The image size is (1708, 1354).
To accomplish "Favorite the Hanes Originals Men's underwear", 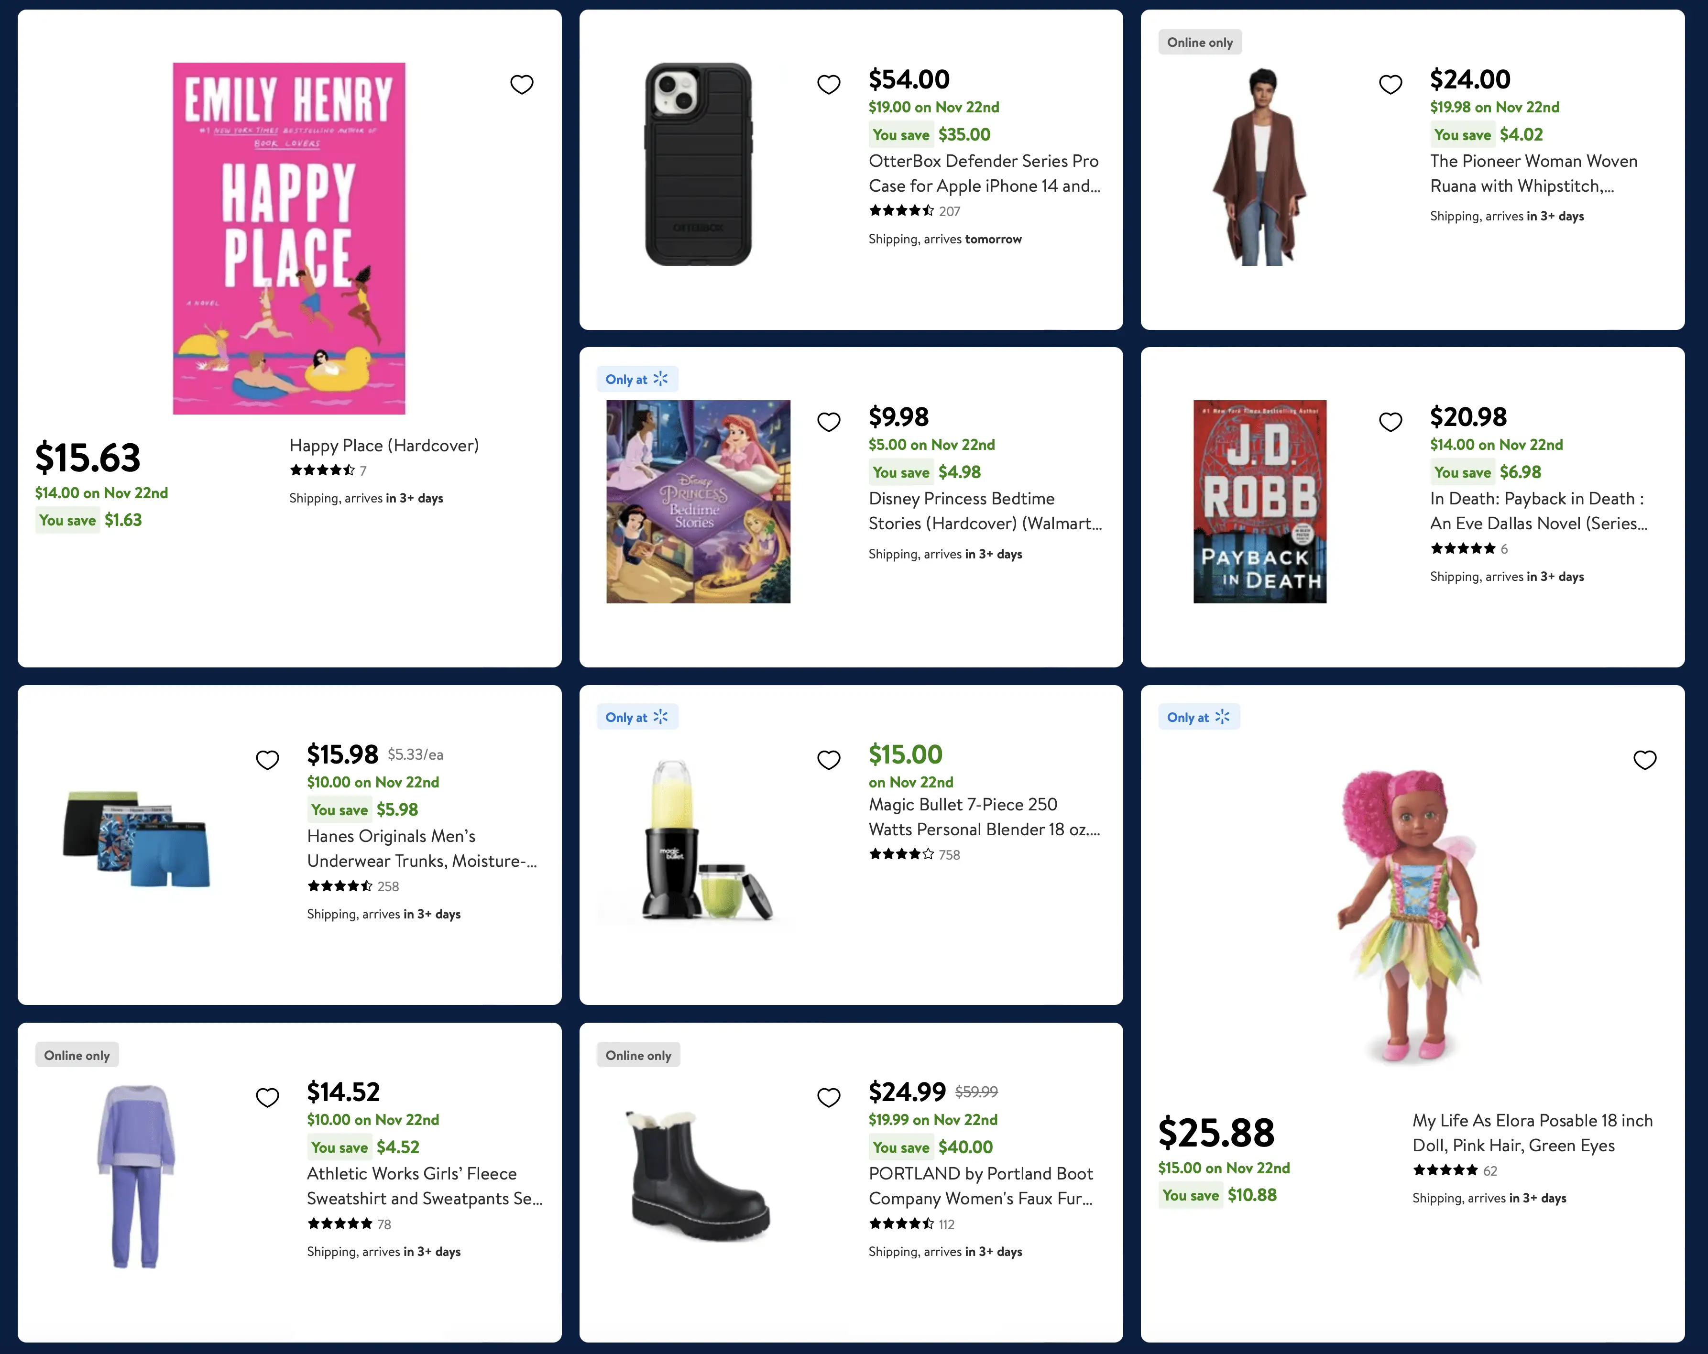I will pyautogui.click(x=268, y=760).
